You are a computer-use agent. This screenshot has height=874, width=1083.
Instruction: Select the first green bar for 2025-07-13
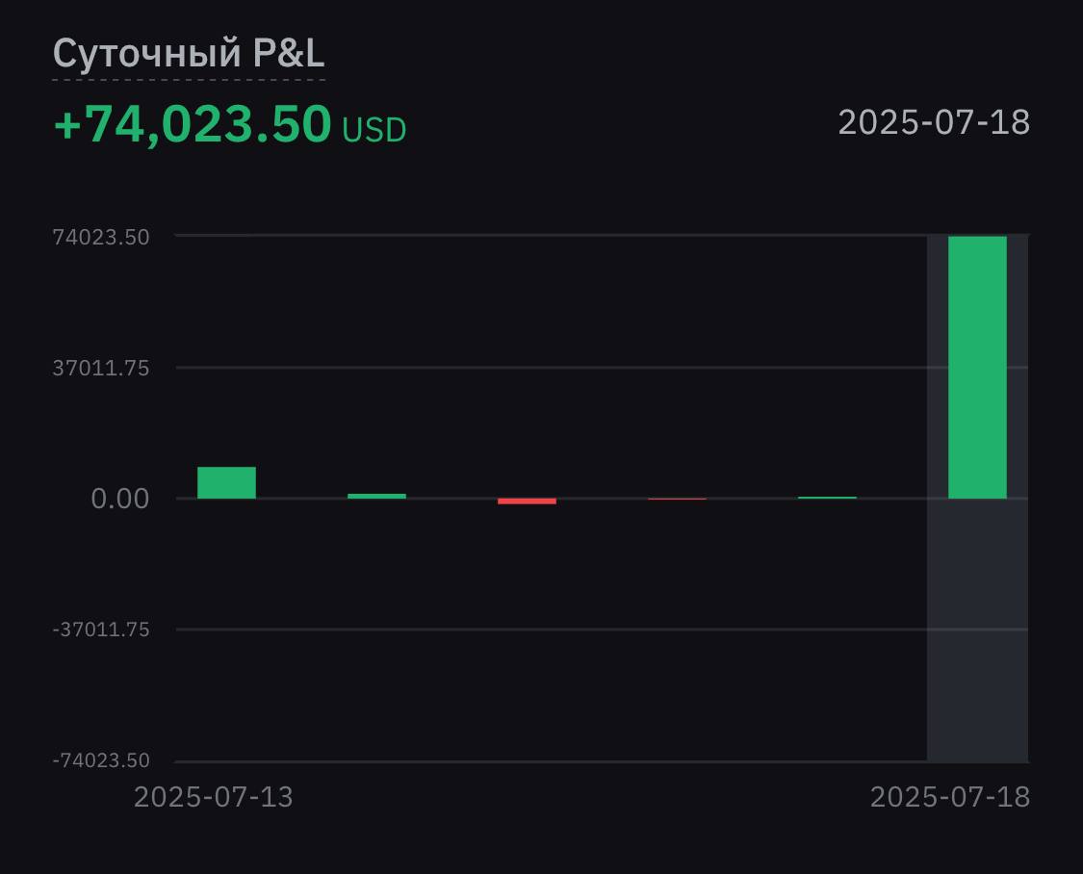coord(226,482)
